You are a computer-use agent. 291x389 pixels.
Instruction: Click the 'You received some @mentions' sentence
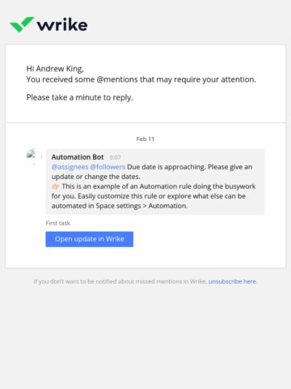click(x=141, y=79)
